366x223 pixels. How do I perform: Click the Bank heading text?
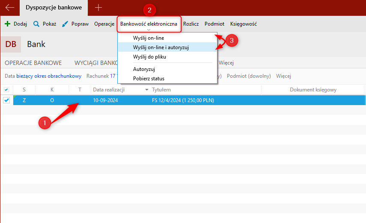(36, 44)
